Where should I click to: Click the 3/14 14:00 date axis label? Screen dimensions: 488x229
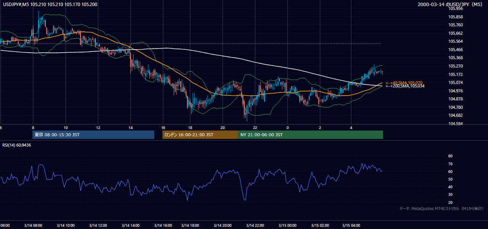point(131,225)
